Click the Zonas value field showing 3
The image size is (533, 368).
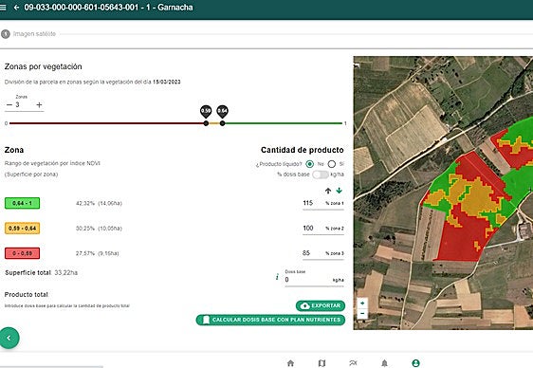[24, 105]
